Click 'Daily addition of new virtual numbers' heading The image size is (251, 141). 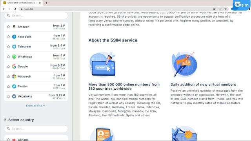pyautogui.click(x=203, y=85)
